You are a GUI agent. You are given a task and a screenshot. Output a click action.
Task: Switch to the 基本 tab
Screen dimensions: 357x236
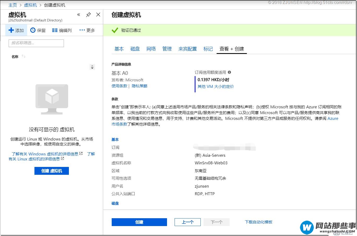119,49
